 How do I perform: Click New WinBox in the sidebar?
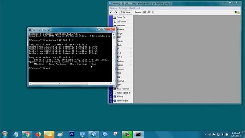coord(122,100)
